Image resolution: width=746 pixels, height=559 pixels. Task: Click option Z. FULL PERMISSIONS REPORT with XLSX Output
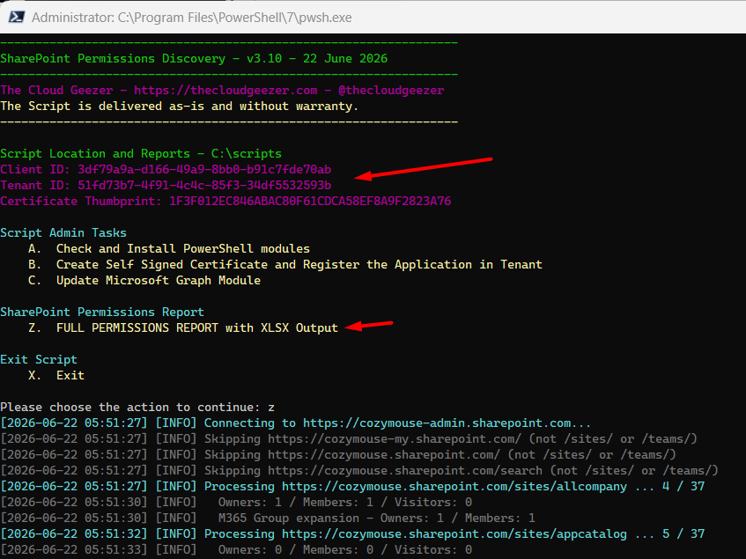183,328
